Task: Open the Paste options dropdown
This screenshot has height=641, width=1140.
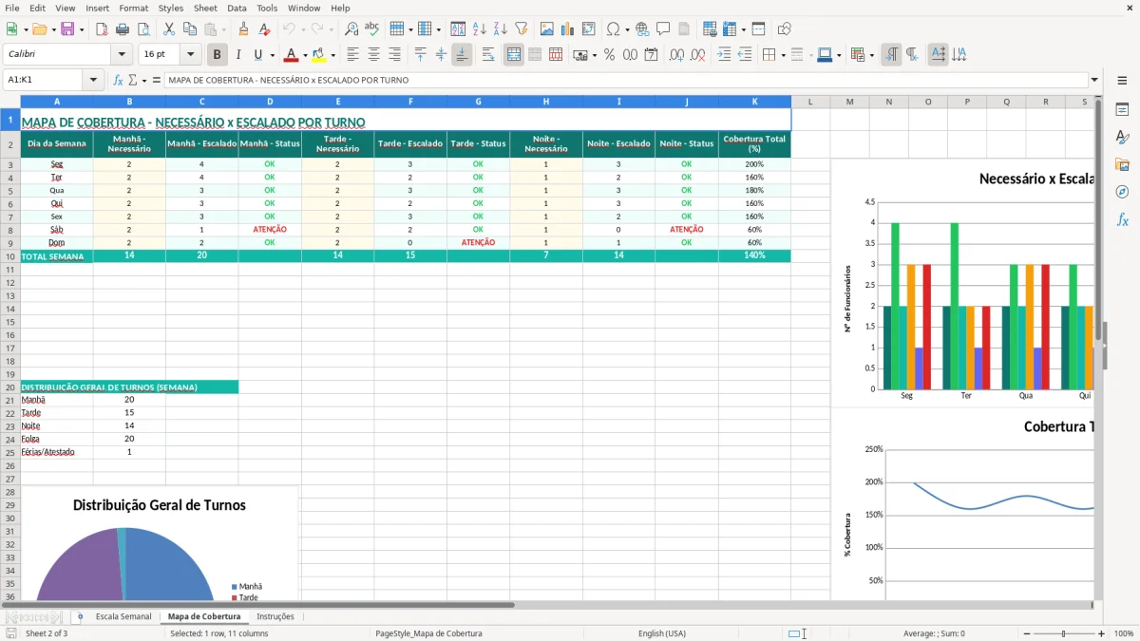Action: (224, 29)
